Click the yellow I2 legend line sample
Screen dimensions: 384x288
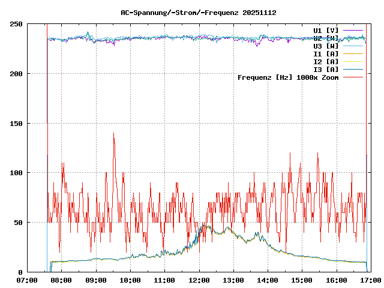[x=353, y=61]
